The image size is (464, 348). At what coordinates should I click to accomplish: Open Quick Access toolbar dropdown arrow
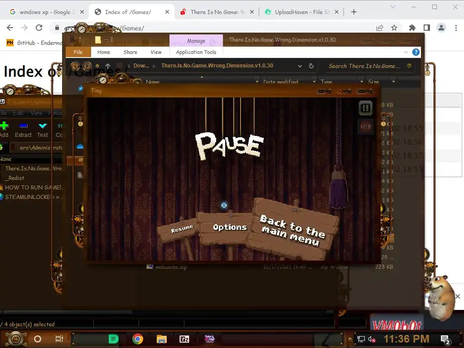tap(106, 40)
